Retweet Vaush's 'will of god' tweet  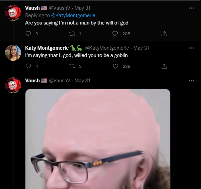tap(72, 34)
